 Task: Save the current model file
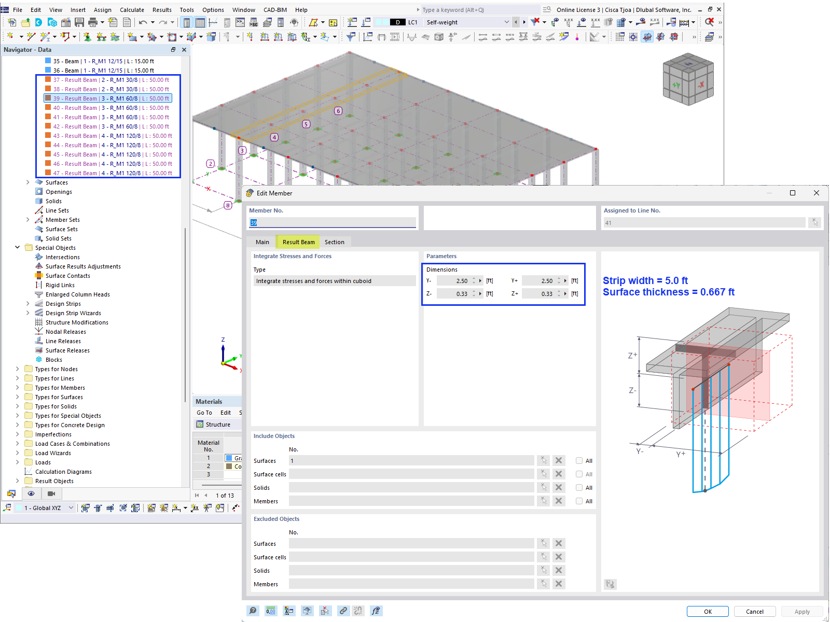79,22
